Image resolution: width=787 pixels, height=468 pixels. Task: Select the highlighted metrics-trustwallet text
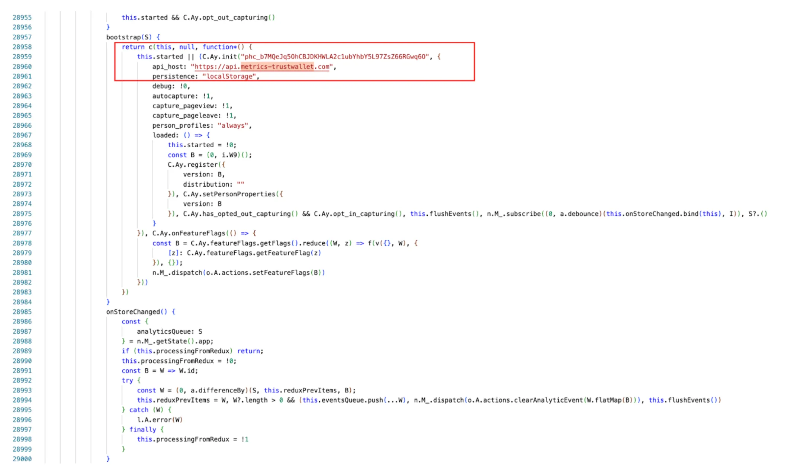coord(277,67)
